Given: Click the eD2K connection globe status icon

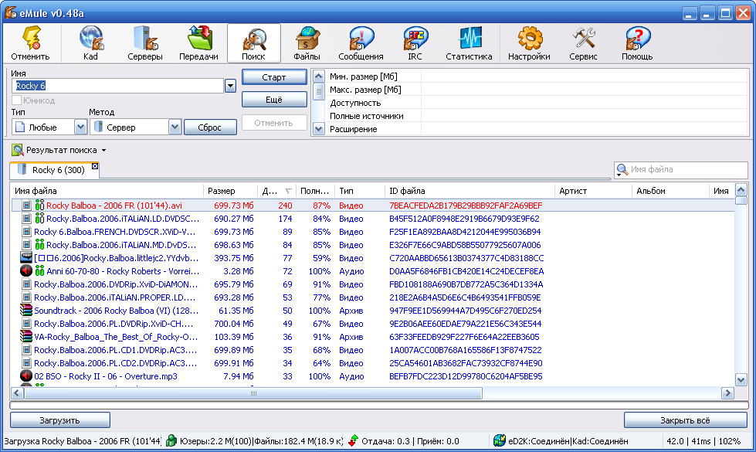Looking at the screenshot, I should [x=500, y=440].
